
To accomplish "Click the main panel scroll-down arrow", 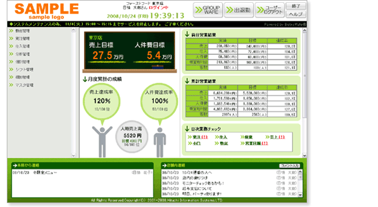I will point(304,155).
